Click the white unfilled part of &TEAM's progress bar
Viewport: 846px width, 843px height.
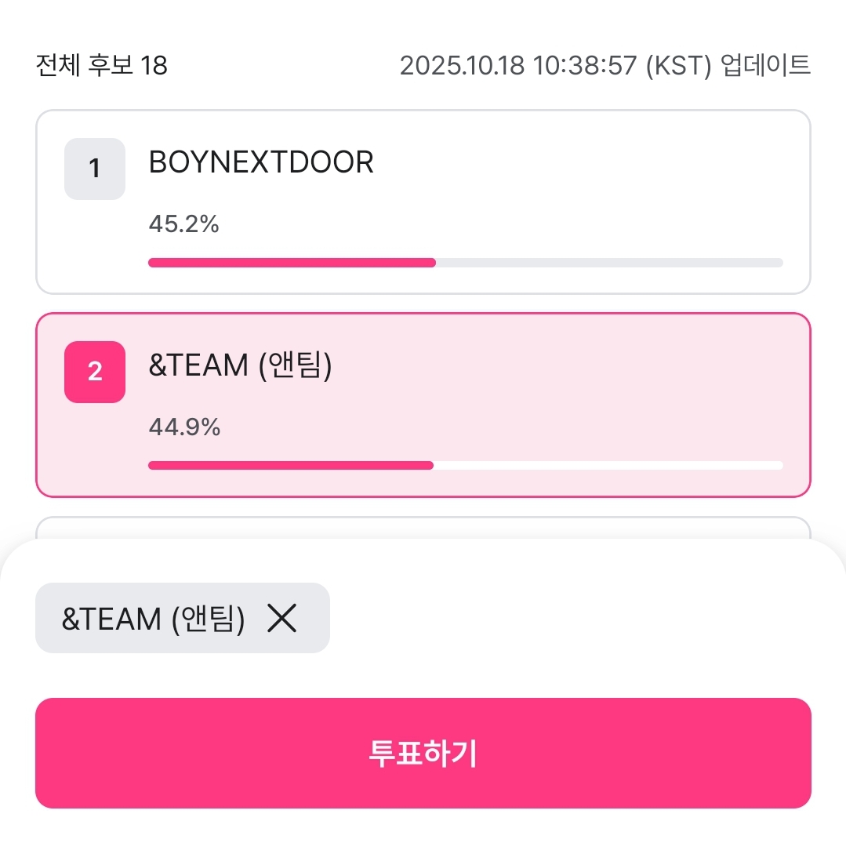(608, 465)
